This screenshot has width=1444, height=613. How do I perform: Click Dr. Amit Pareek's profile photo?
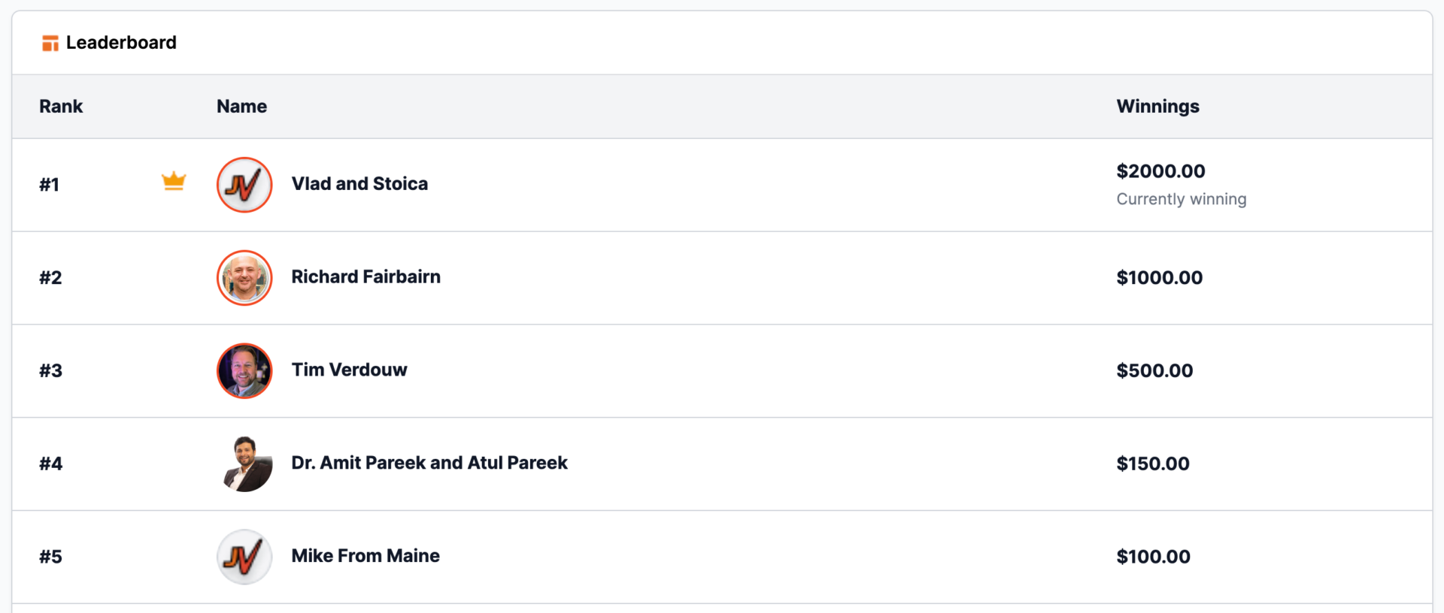pos(244,464)
